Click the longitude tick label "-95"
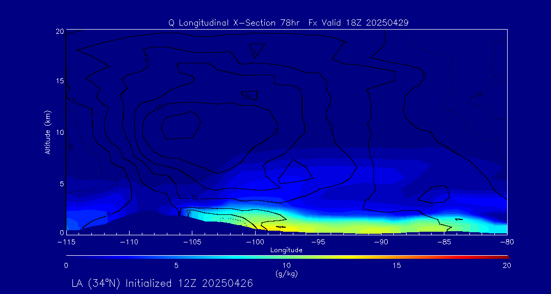The width and height of the screenshot is (551, 294). [318, 242]
